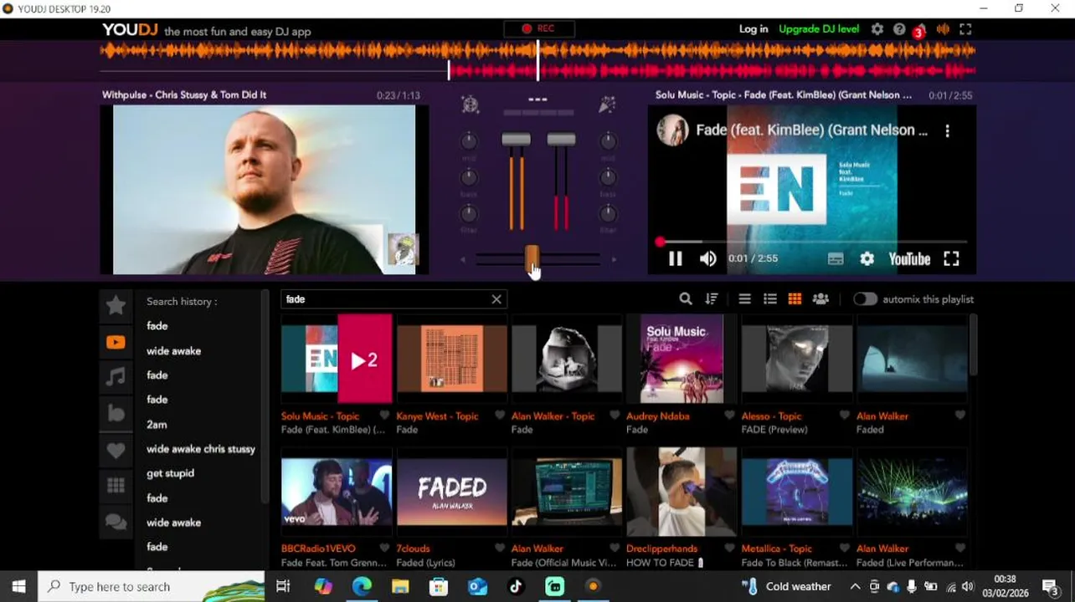
Task: Click left deck mid knob
Action: pos(470,142)
